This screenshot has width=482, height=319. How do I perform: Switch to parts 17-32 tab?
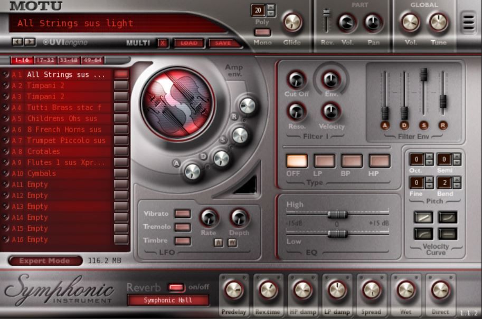(x=45, y=60)
